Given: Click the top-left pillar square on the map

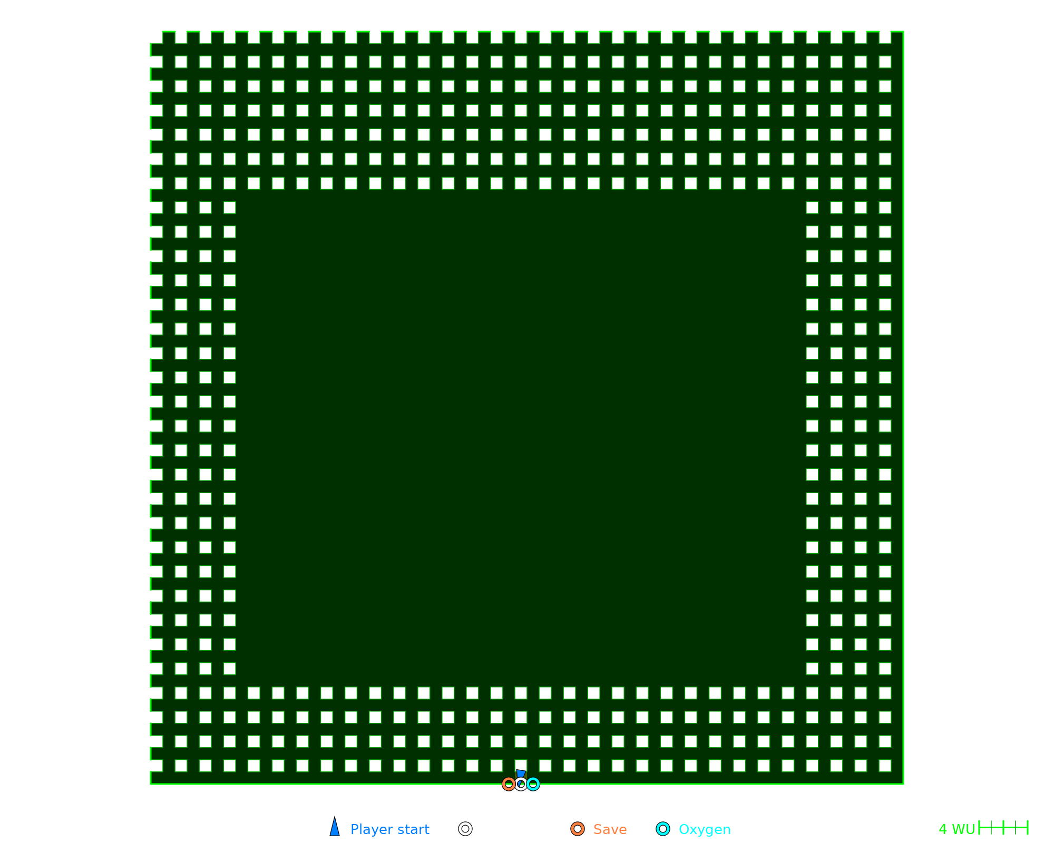Looking at the screenshot, I should (x=181, y=62).
